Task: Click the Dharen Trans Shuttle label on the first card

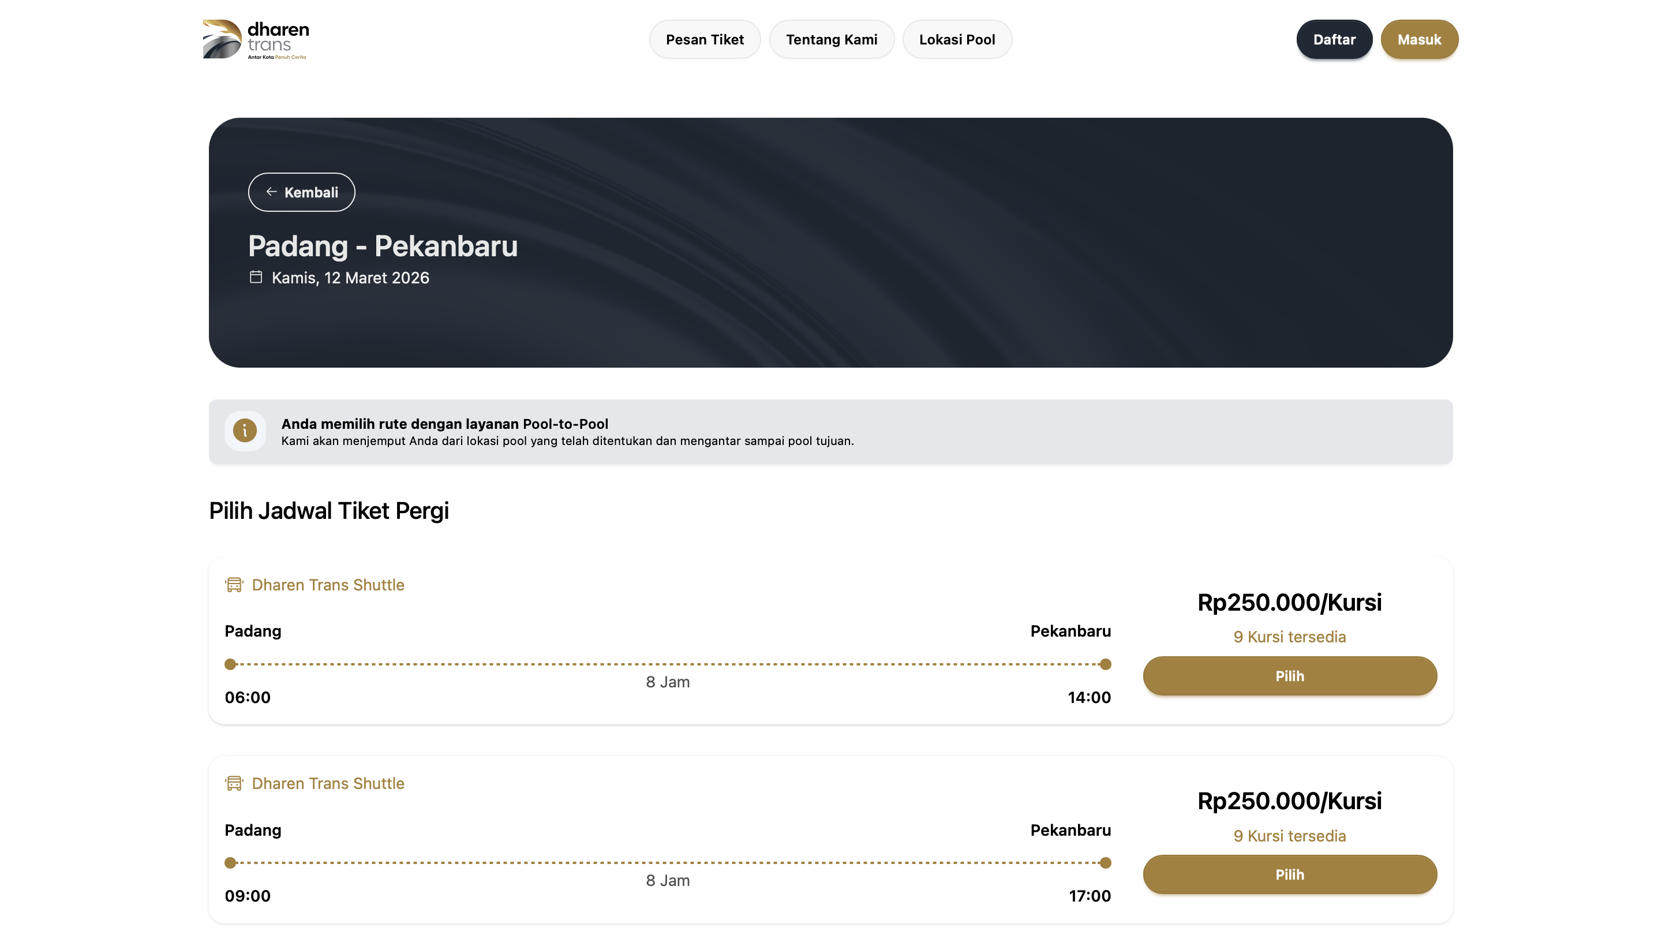Action: [x=328, y=585]
